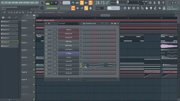Open the Unsorted channel filter dropdown

click(68, 24)
